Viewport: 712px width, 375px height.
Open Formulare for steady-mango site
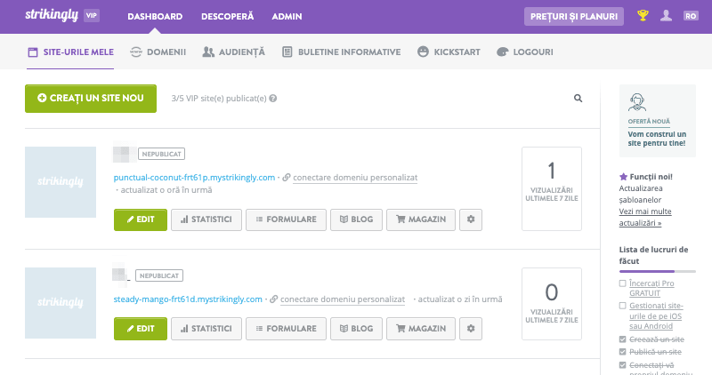(286, 328)
